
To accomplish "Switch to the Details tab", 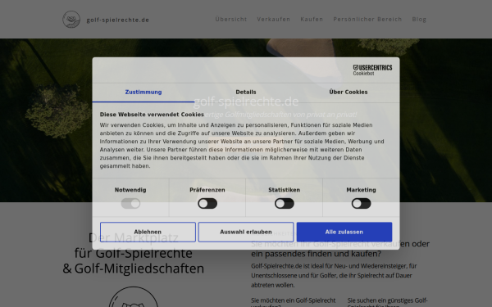I will (246, 92).
